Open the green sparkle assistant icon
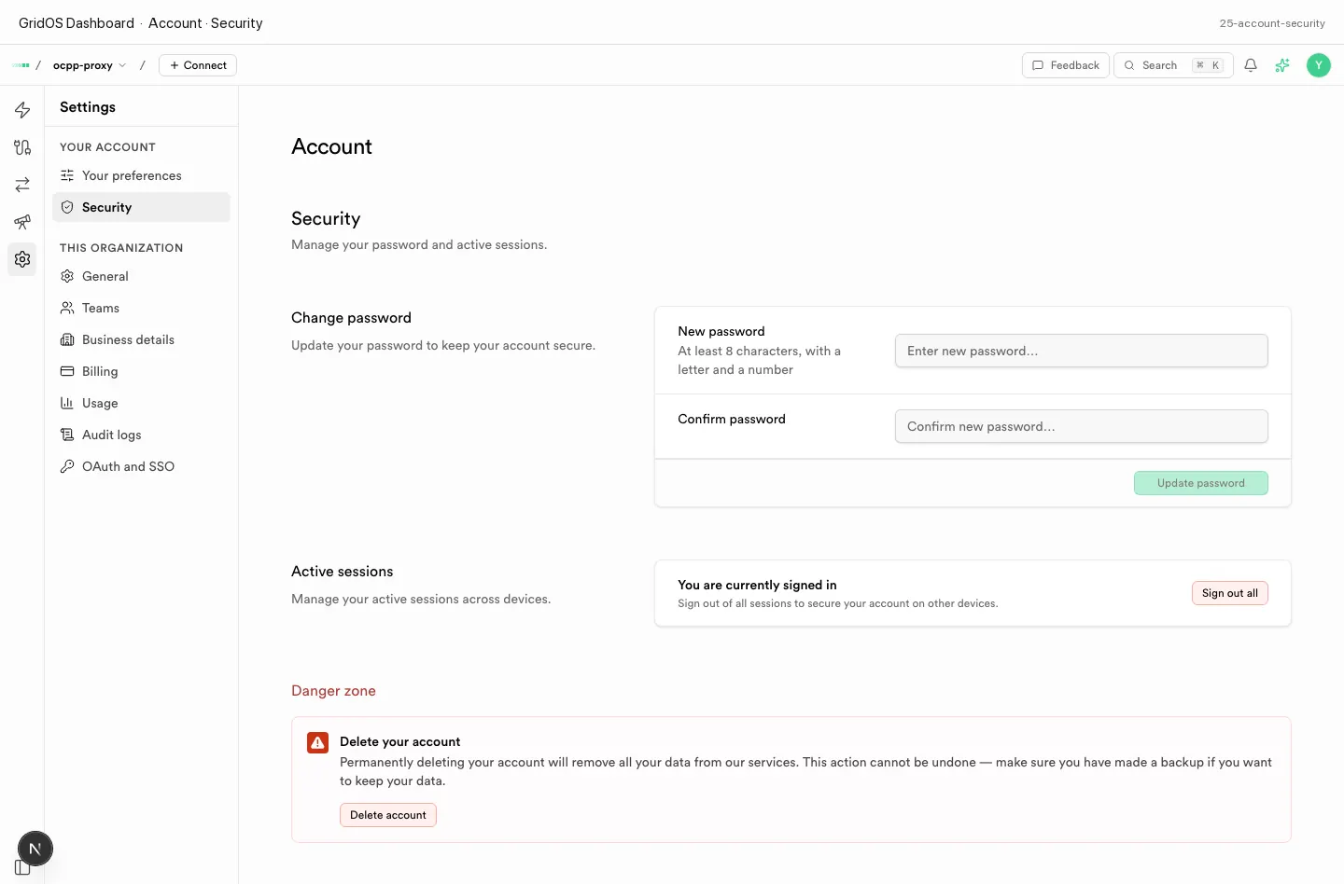 pyautogui.click(x=1282, y=65)
